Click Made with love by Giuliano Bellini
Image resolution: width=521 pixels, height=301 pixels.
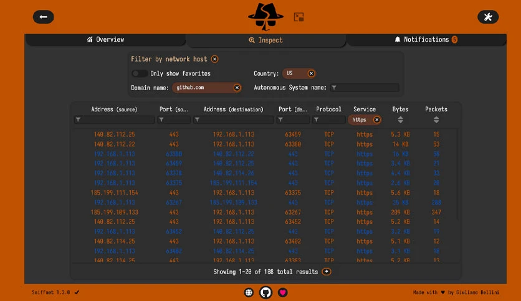(x=456, y=292)
